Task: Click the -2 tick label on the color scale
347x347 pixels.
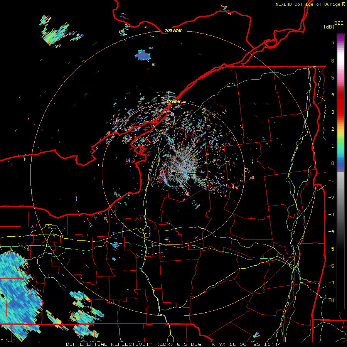Action: coord(331,197)
